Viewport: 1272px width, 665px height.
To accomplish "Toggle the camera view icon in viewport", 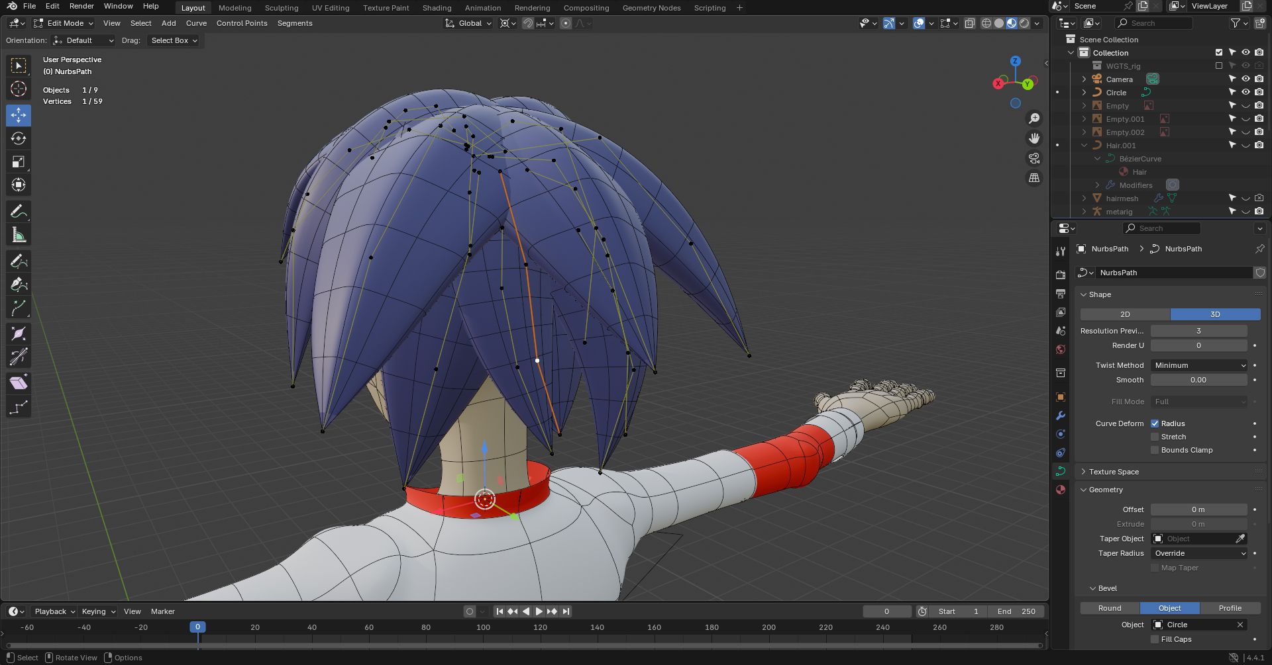I will [1034, 158].
